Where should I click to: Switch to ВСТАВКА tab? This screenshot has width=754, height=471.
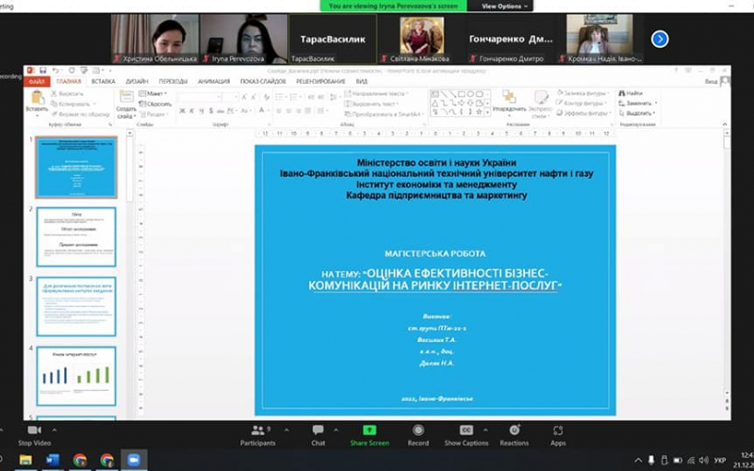click(104, 82)
